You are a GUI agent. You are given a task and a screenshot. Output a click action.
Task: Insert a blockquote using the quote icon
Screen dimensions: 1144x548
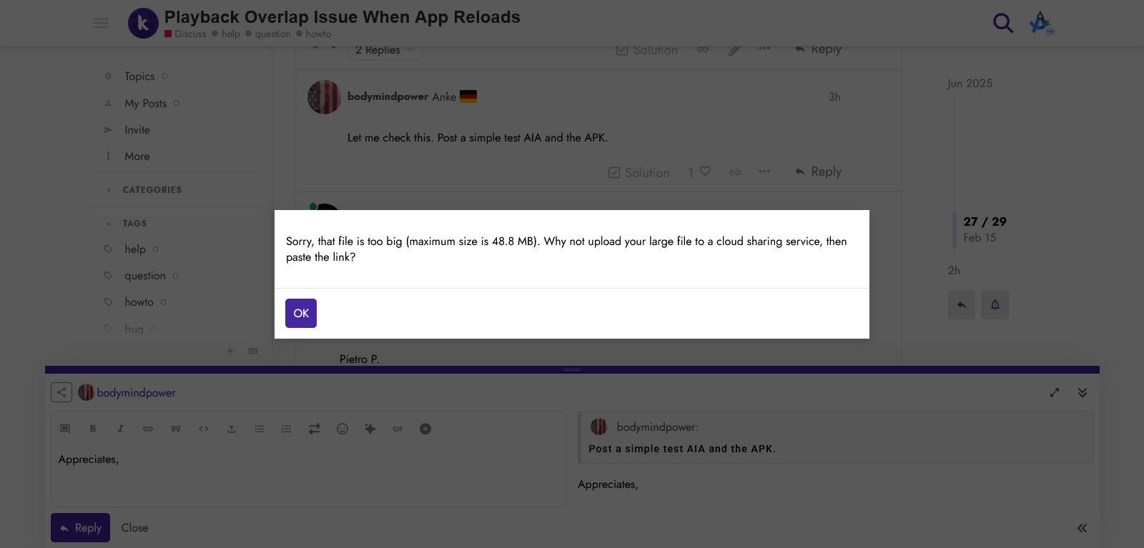[x=176, y=429]
